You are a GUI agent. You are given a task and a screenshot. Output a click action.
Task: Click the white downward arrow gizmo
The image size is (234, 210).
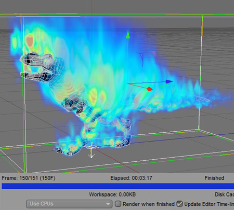point(91,153)
